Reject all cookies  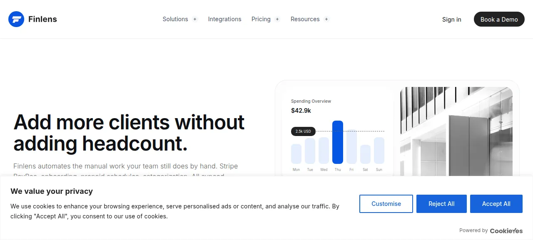tap(441, 204)
